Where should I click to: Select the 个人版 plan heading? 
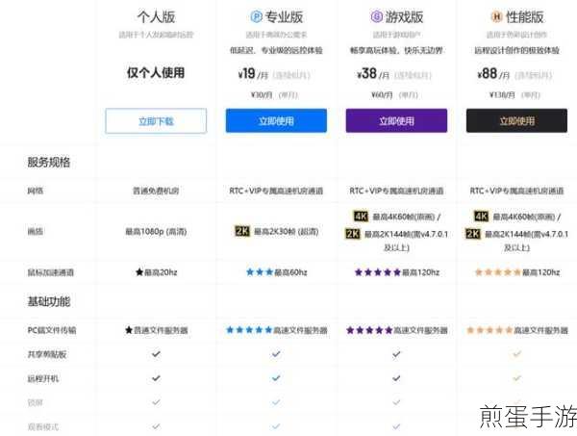click(x=156, y=17)
